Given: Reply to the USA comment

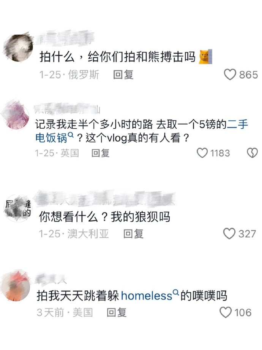Looking at the screenshot, I should (116, 312).
